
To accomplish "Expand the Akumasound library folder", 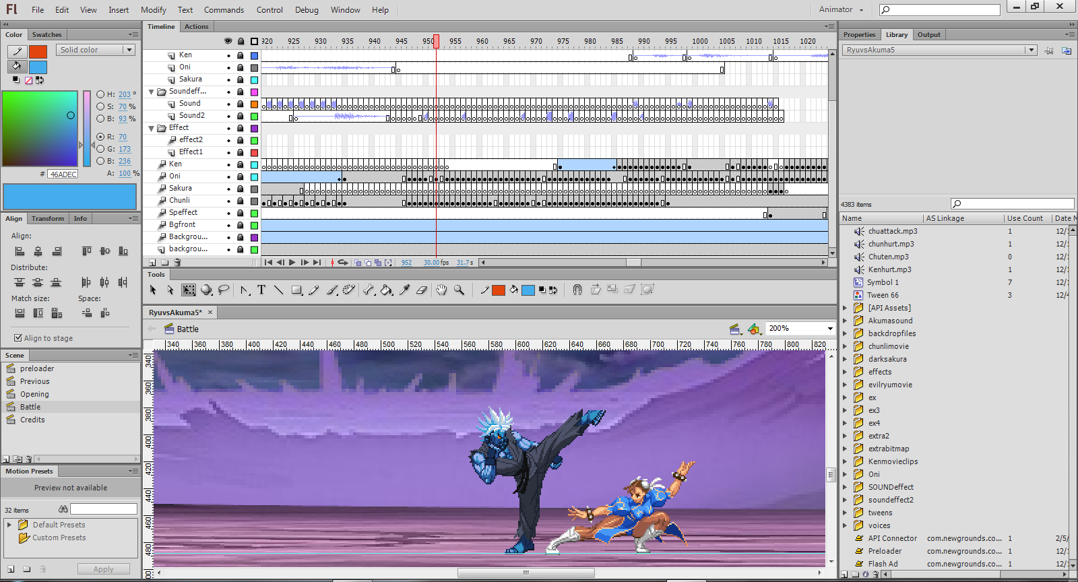I will tap(845, 321).
